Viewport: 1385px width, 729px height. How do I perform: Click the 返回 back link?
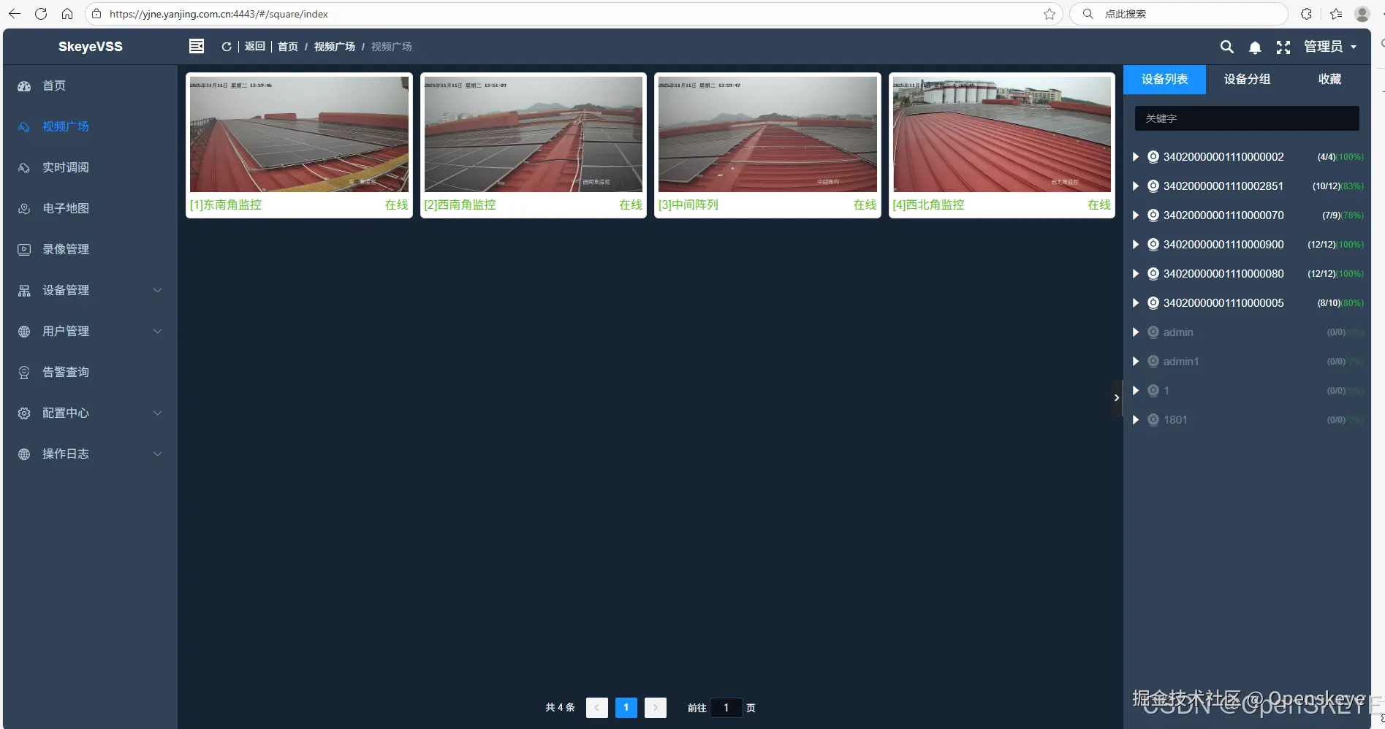pos(254,47)
